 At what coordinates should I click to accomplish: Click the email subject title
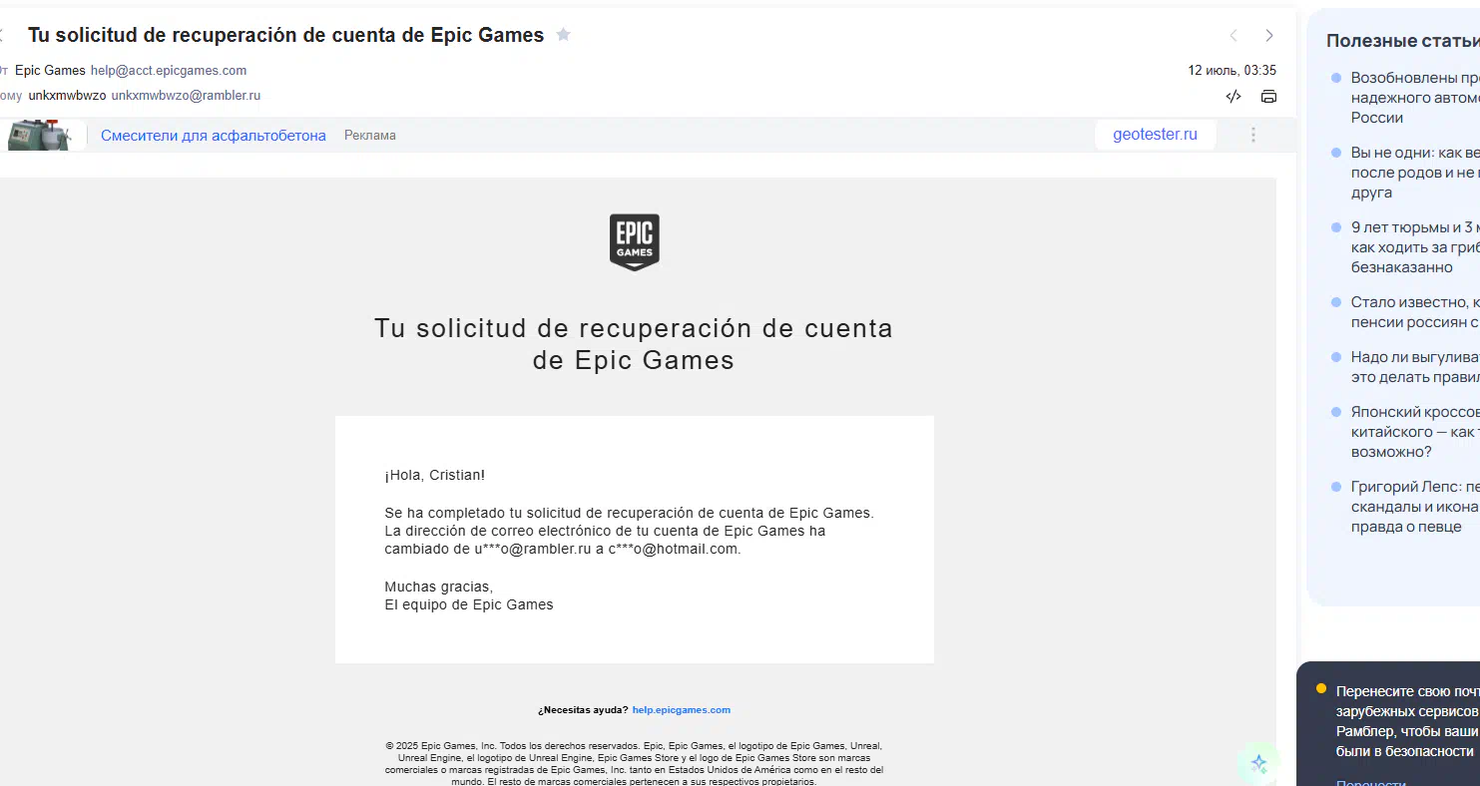285,35
